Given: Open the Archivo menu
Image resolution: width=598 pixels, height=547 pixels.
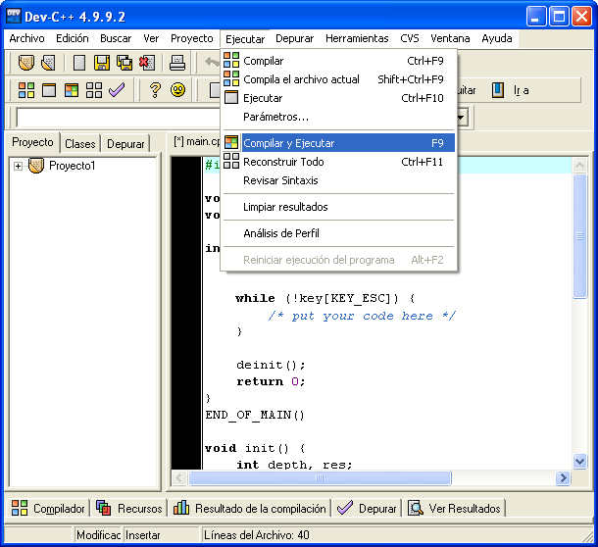Looking at the screenshot, I should pos(26,38).
